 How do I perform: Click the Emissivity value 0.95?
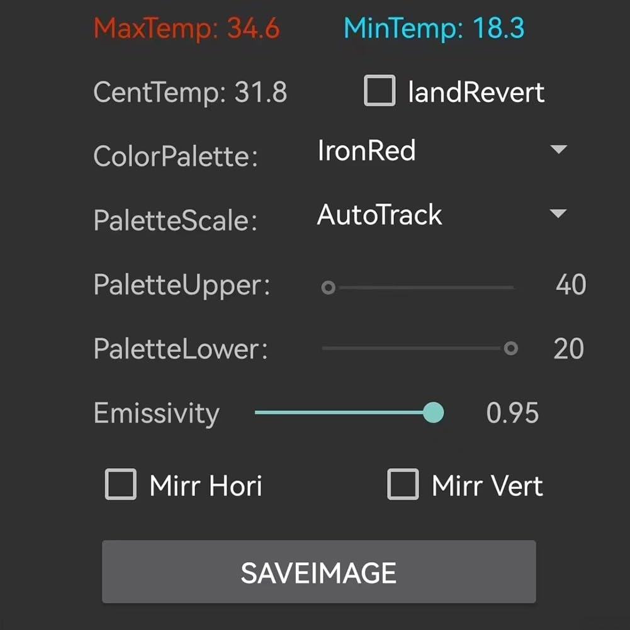pyautogui.click(x=512, y=413)
